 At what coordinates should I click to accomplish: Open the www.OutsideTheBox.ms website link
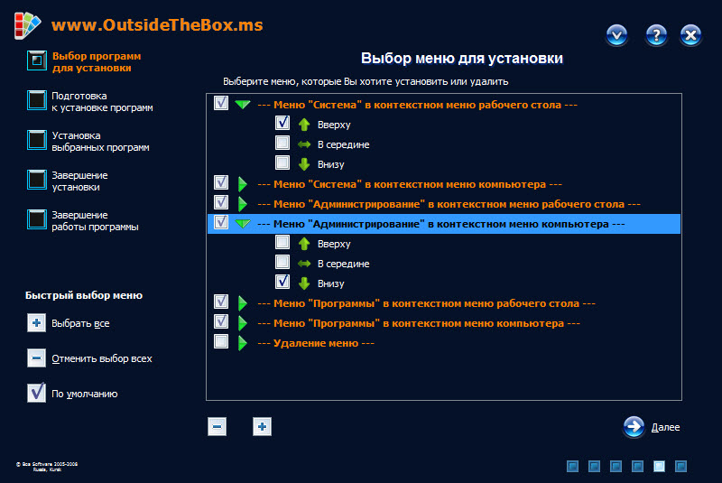pos(157,25)
